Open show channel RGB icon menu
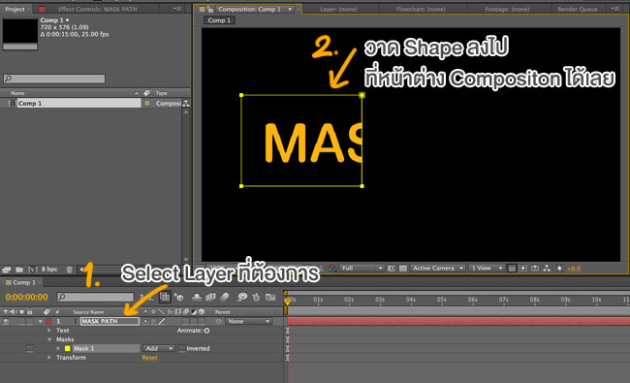 coord(332,269)
